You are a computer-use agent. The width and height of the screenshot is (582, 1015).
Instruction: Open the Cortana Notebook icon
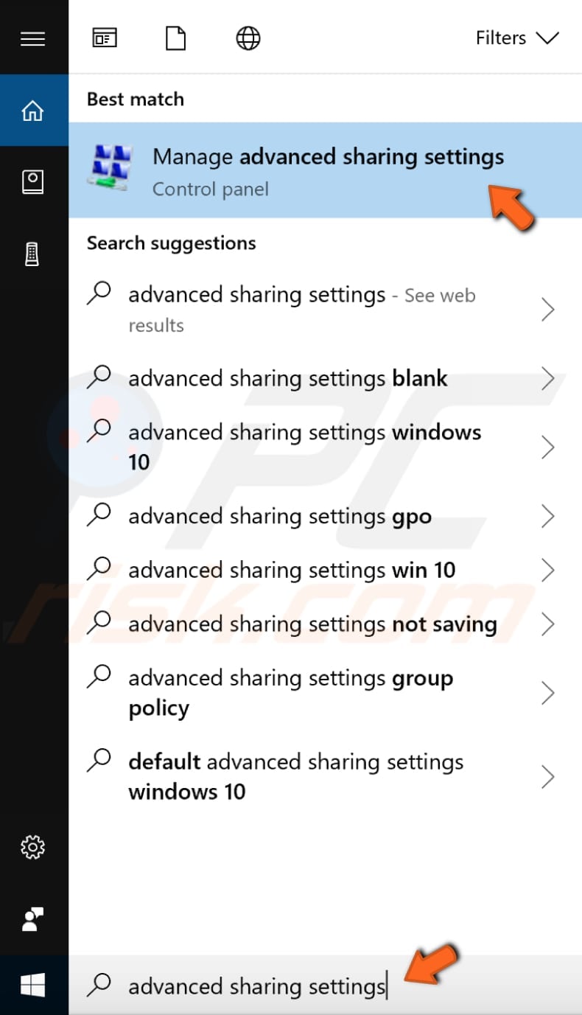click(x=33, y=181)
